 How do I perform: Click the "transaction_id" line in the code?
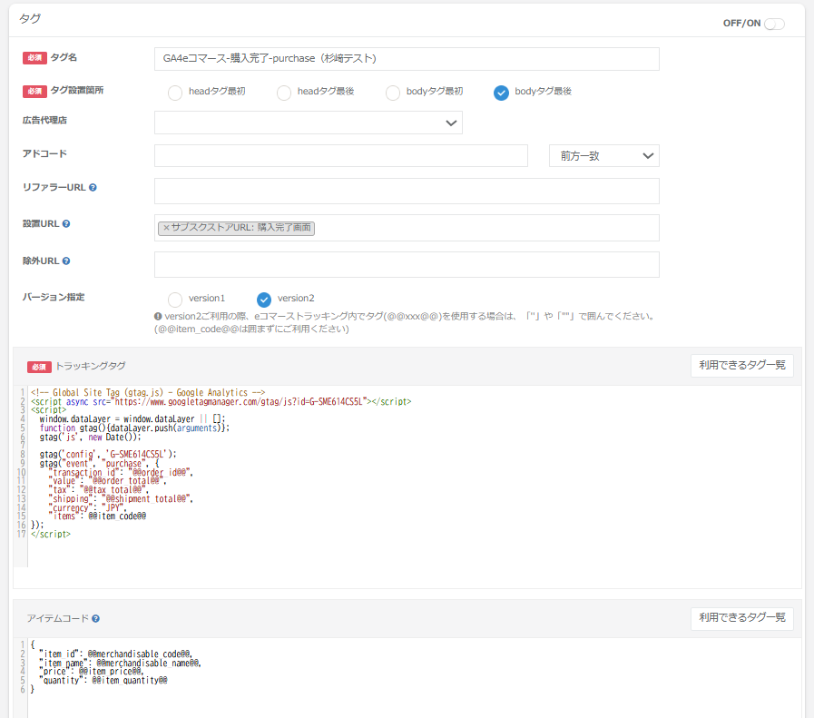(121, 472)
